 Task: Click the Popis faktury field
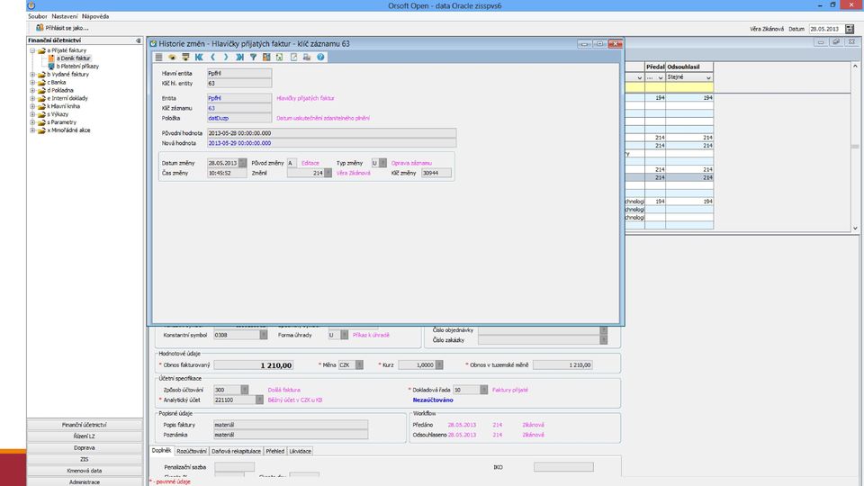coord(291,425)
